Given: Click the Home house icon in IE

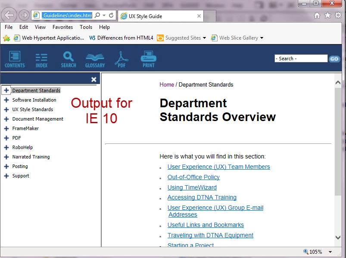Looking at the screenshot, I should pos(317,15).
